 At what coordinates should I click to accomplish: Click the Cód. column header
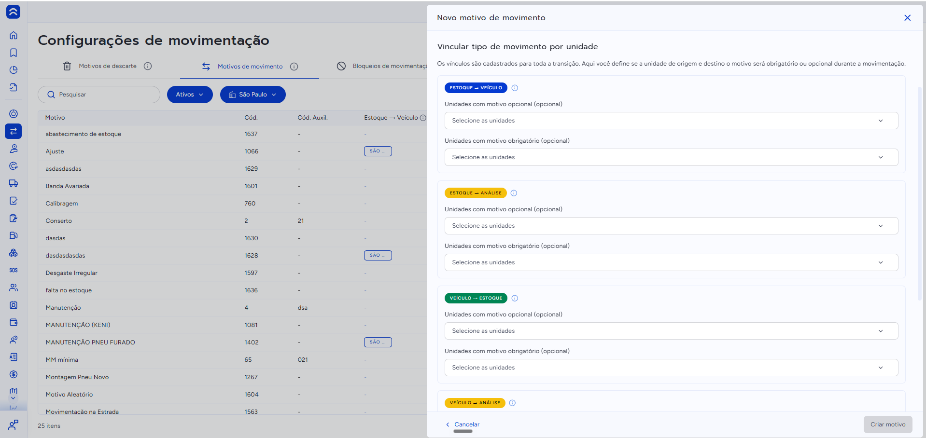pyautogui.click(x=251, y=118)
